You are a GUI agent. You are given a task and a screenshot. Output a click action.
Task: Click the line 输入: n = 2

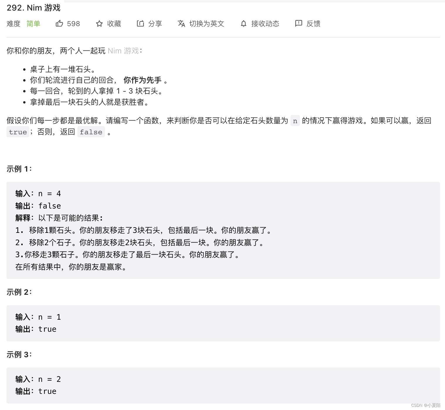tap(38, 379)
